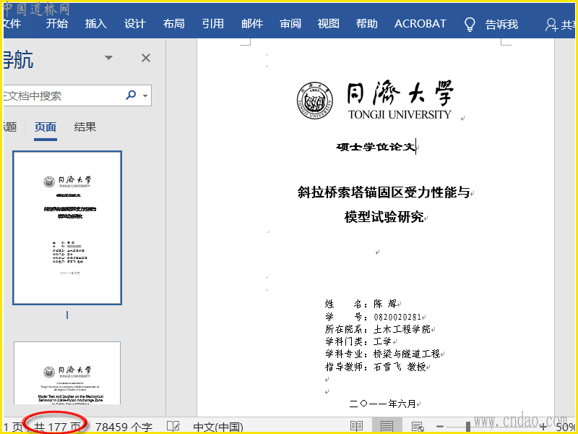Viewport: 578px width, 434px height.
Task: Click the magnifier search icon
Action: pyautogui.click(x=131, y=95)
